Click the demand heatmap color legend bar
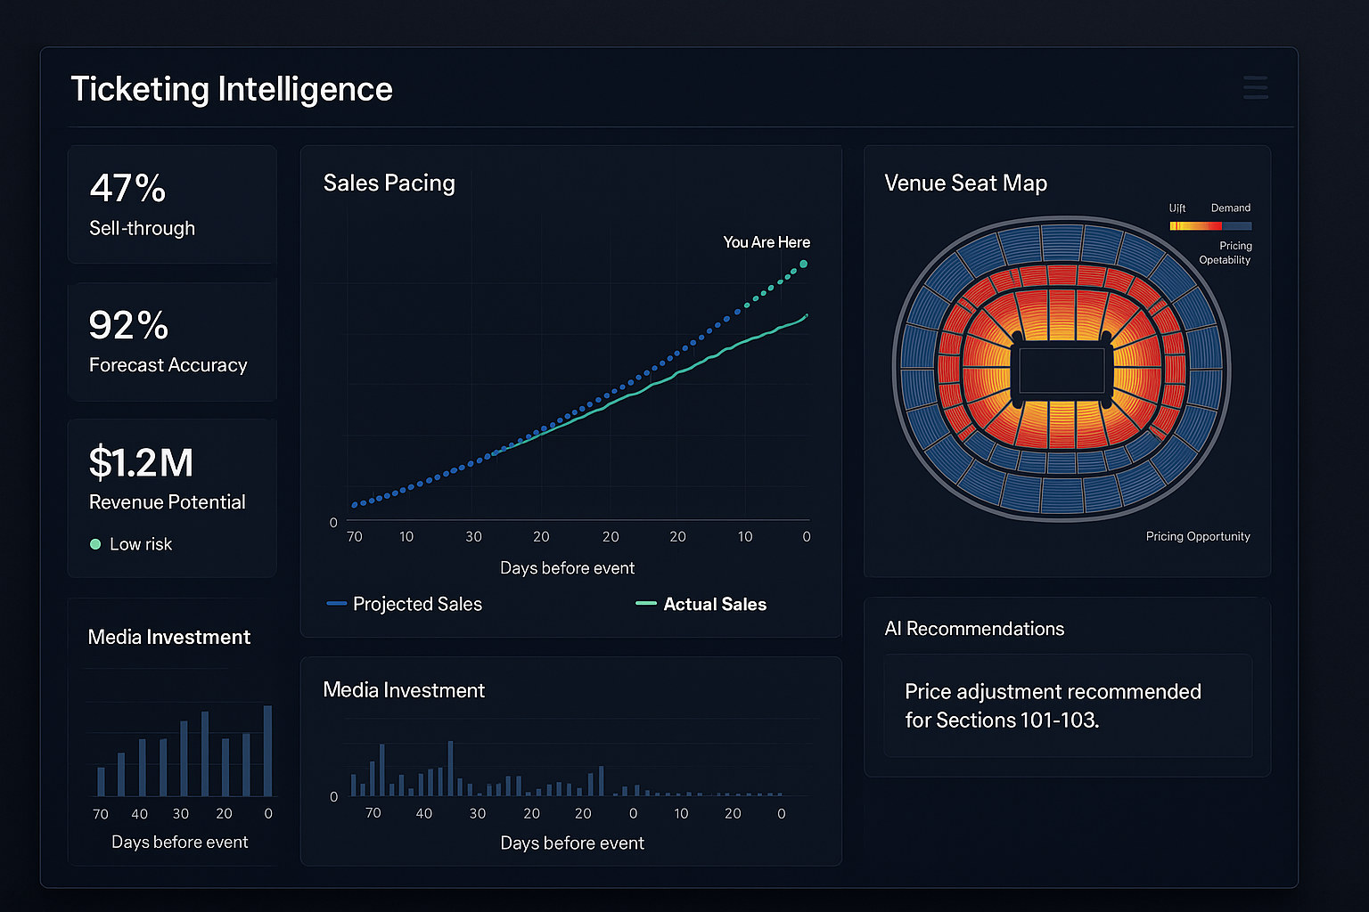Image resolution: width=1369 pixels, height=912 pixels. [x=1209, y=226]
